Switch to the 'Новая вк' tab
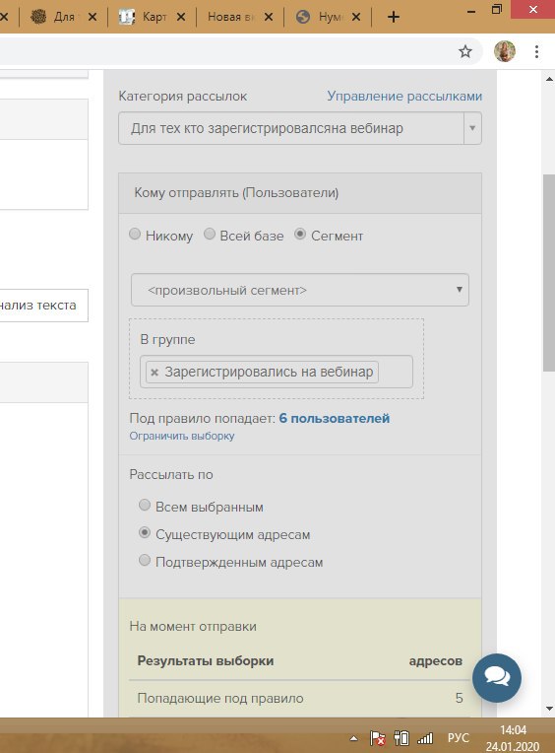This screenshot has width=555, height=753. click(x=234, y=17)
